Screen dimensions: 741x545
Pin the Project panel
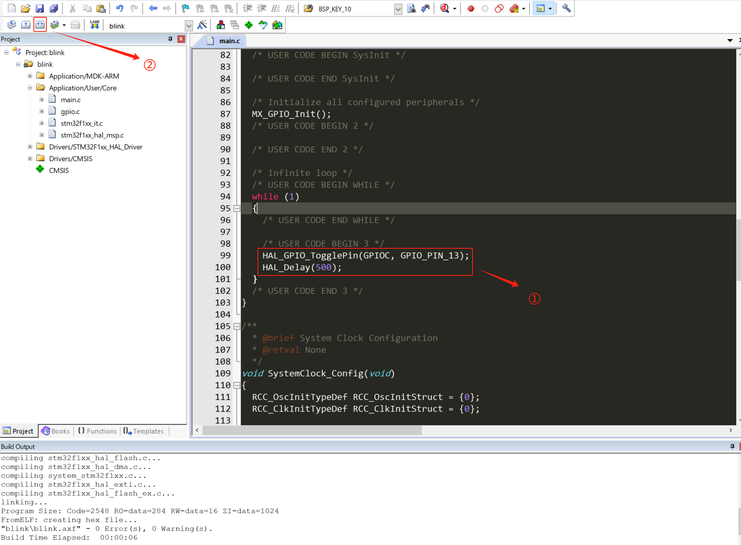[170, 39]
